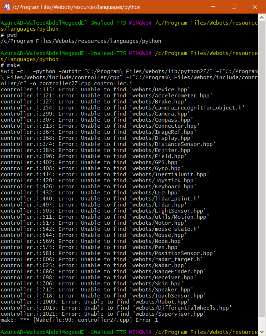
Task: Click the error line for 'webots/GPS.hpp'
Action: [91, 162]
